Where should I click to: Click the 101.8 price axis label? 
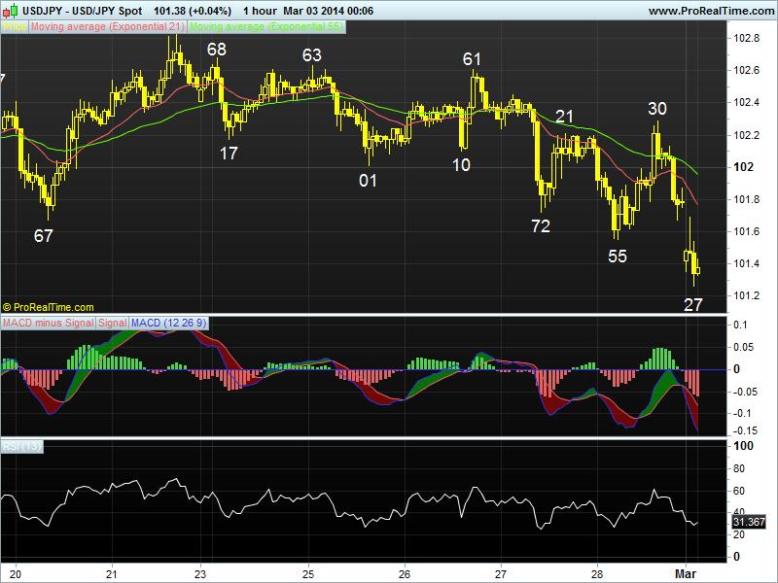click(746, 199)
